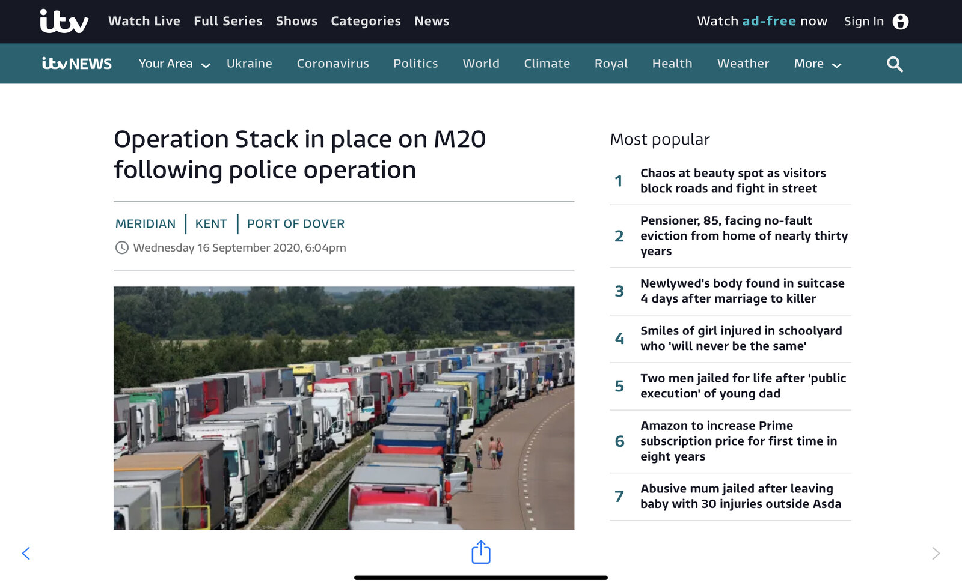Go back with the left arrow

pos(26,554)
